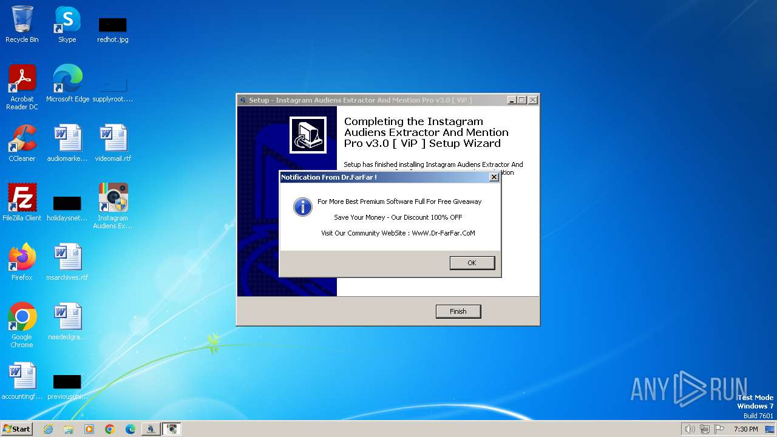Click the 7:30 PM taskbar clock
Screen dimensions: 777x437
pos(745,429)
